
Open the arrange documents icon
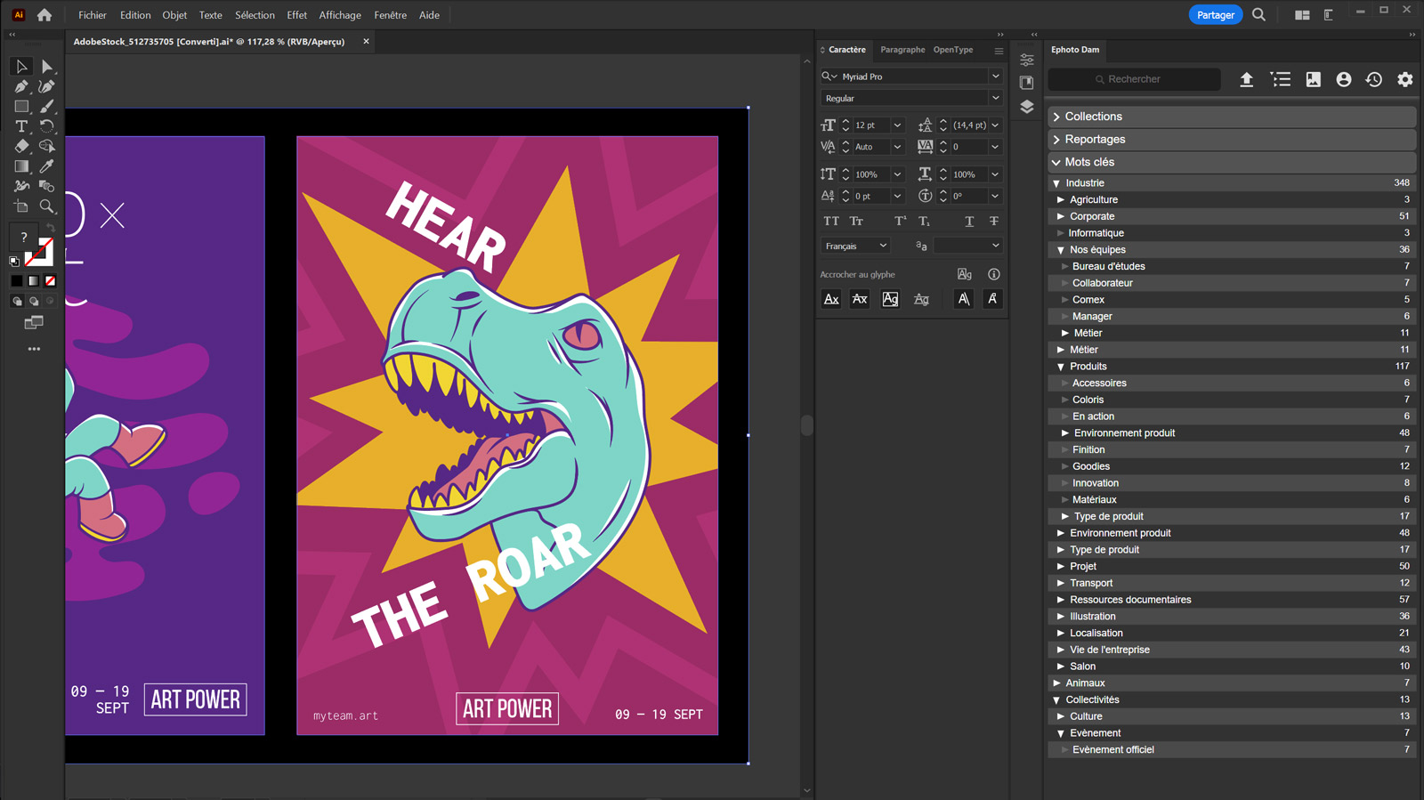pyautogui.click(x=1302, y=15)
